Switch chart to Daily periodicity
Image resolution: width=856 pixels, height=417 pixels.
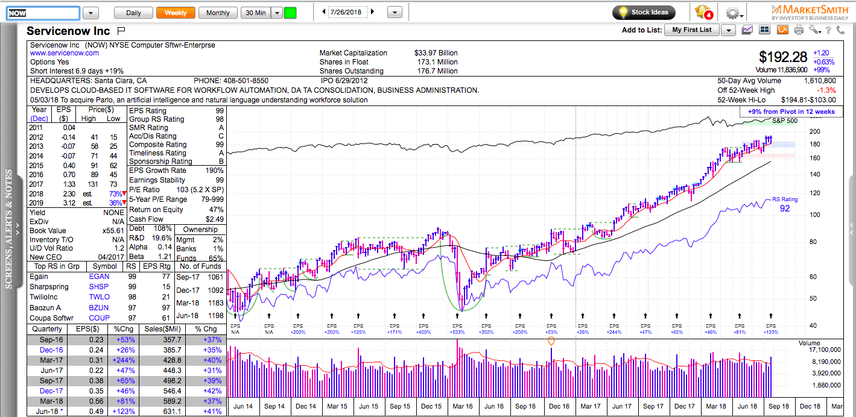133,13
